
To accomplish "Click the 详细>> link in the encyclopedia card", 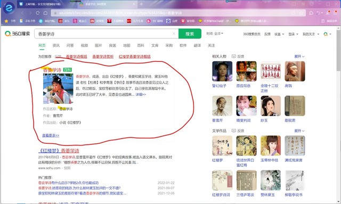I will (141, 94).
